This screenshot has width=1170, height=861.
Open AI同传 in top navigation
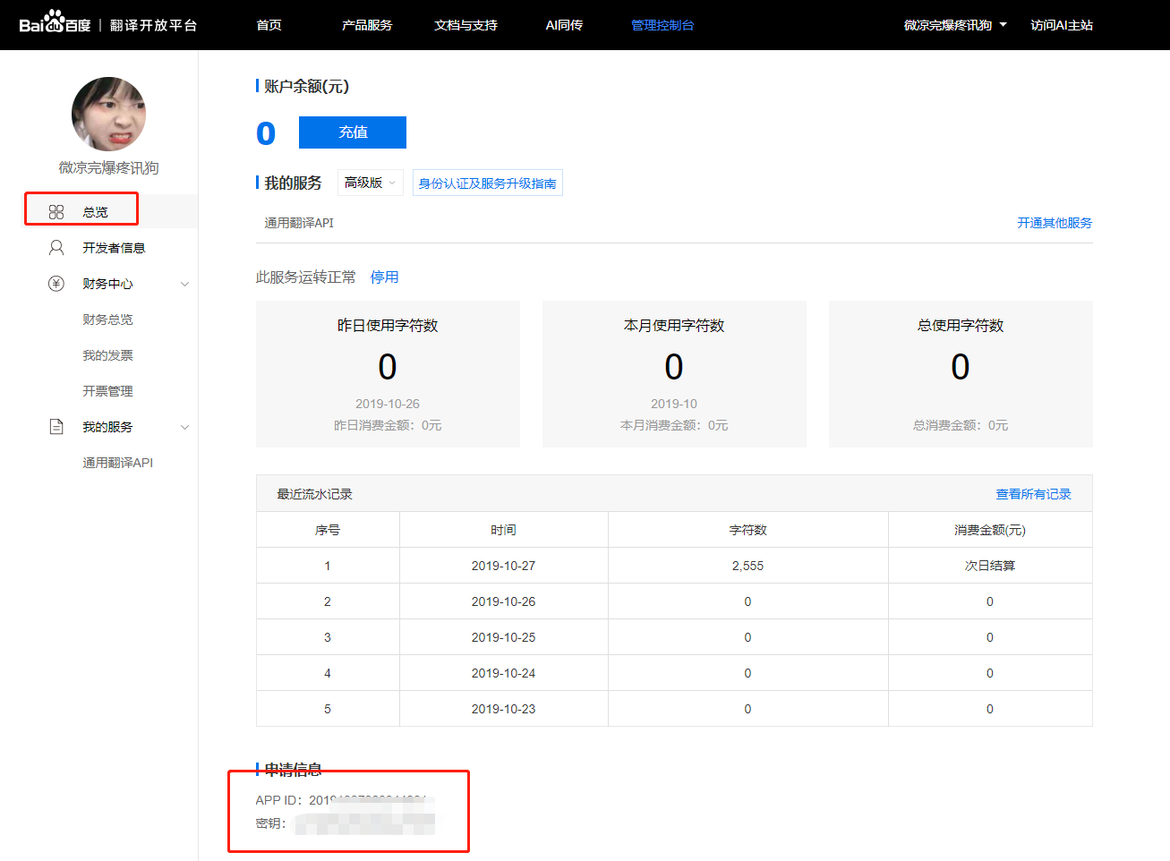[564, 25]
